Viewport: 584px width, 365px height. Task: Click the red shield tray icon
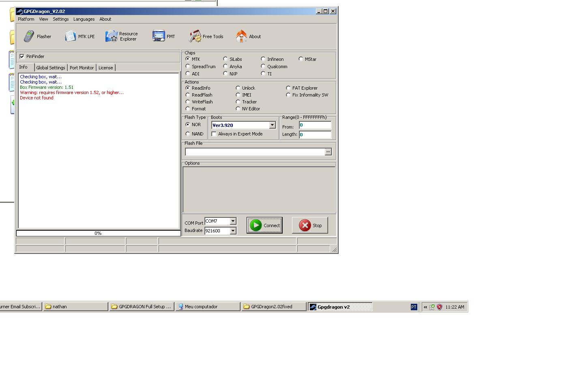tap(439, 307)
